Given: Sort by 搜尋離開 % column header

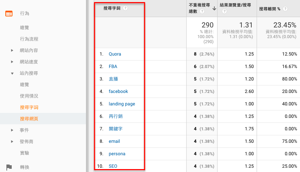Looking at the screenshot, I should pos(271,9).
